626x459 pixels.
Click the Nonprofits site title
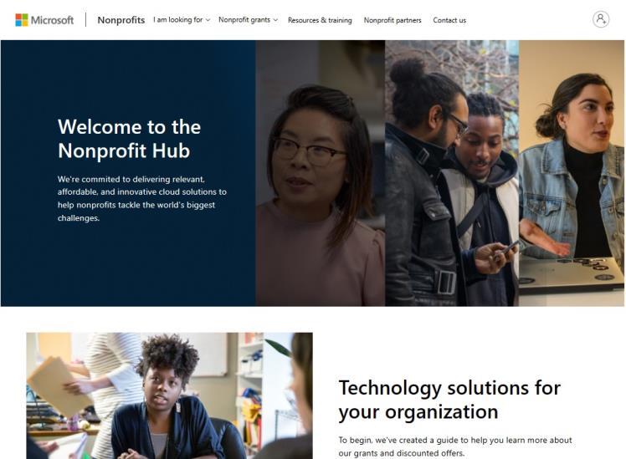[121, 20]
